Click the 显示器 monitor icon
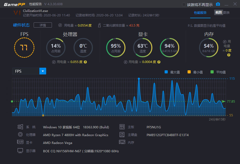 (x=20, y=150)
